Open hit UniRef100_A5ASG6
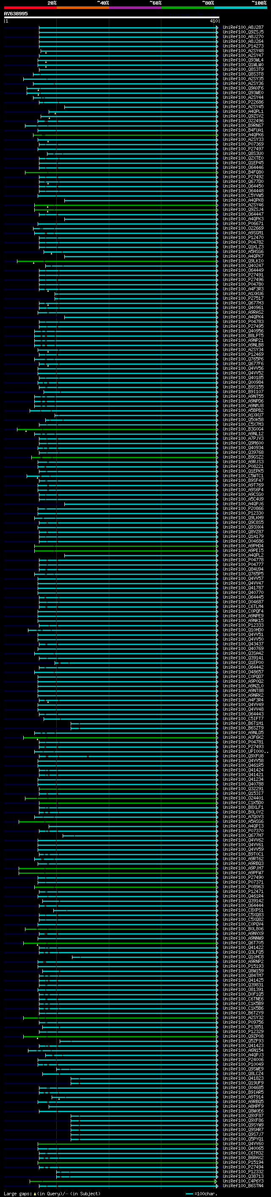The width and height of the screenshot is (271, 1197). (243, 822)
